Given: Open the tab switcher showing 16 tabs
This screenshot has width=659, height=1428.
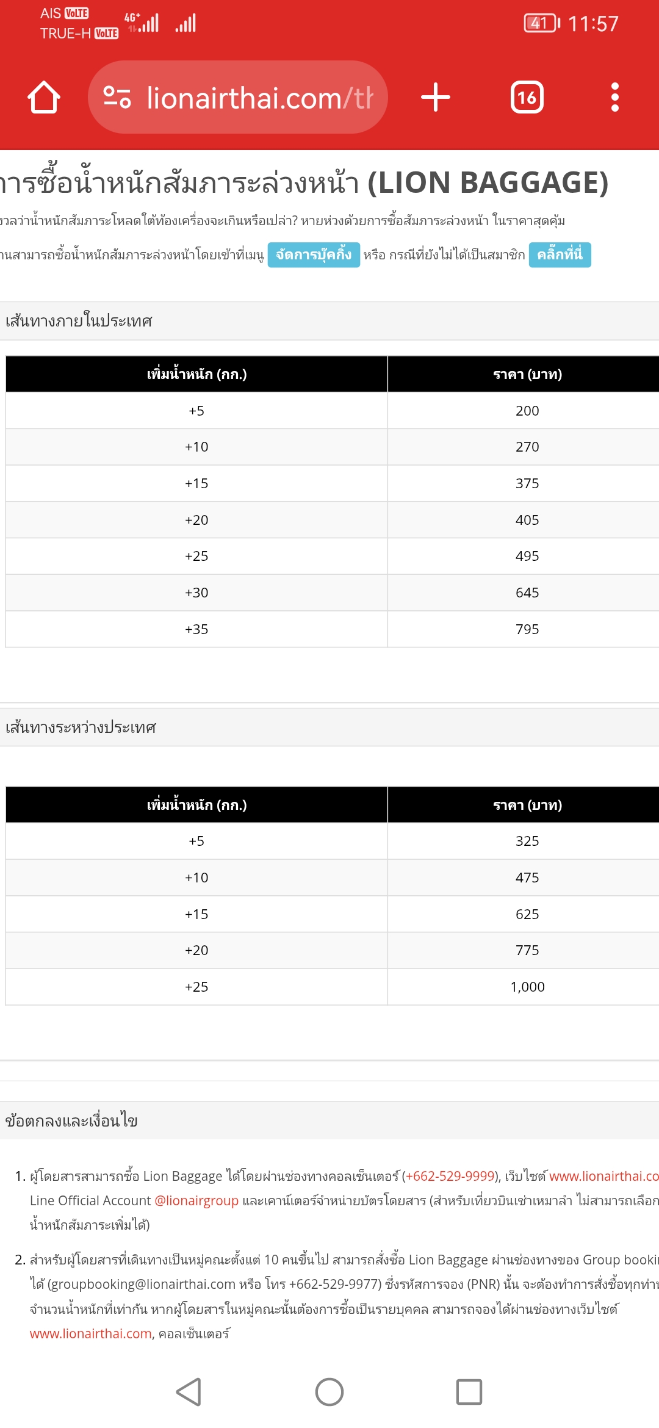Looking at the screenshot, I should click(x=527, y=98).
